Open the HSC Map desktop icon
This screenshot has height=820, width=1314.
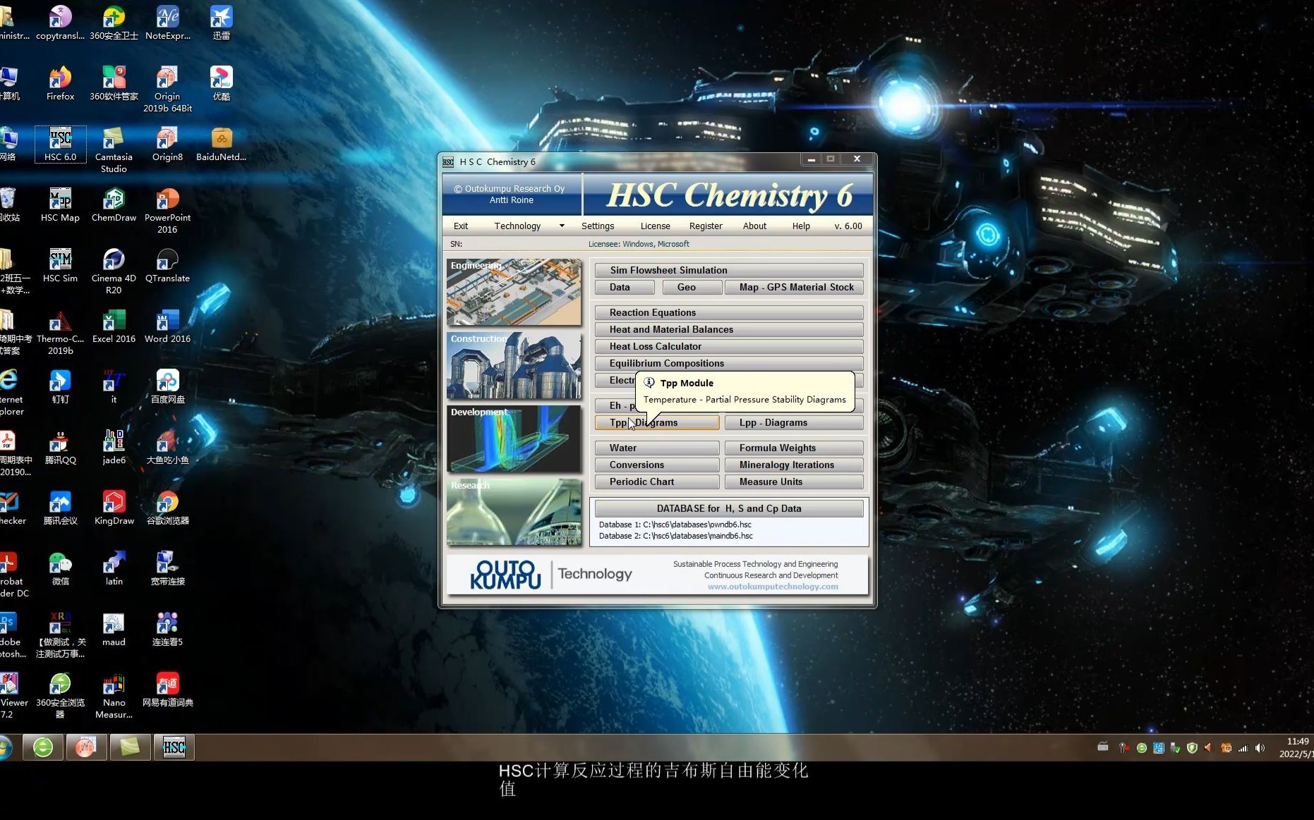[x=60, y=205]
